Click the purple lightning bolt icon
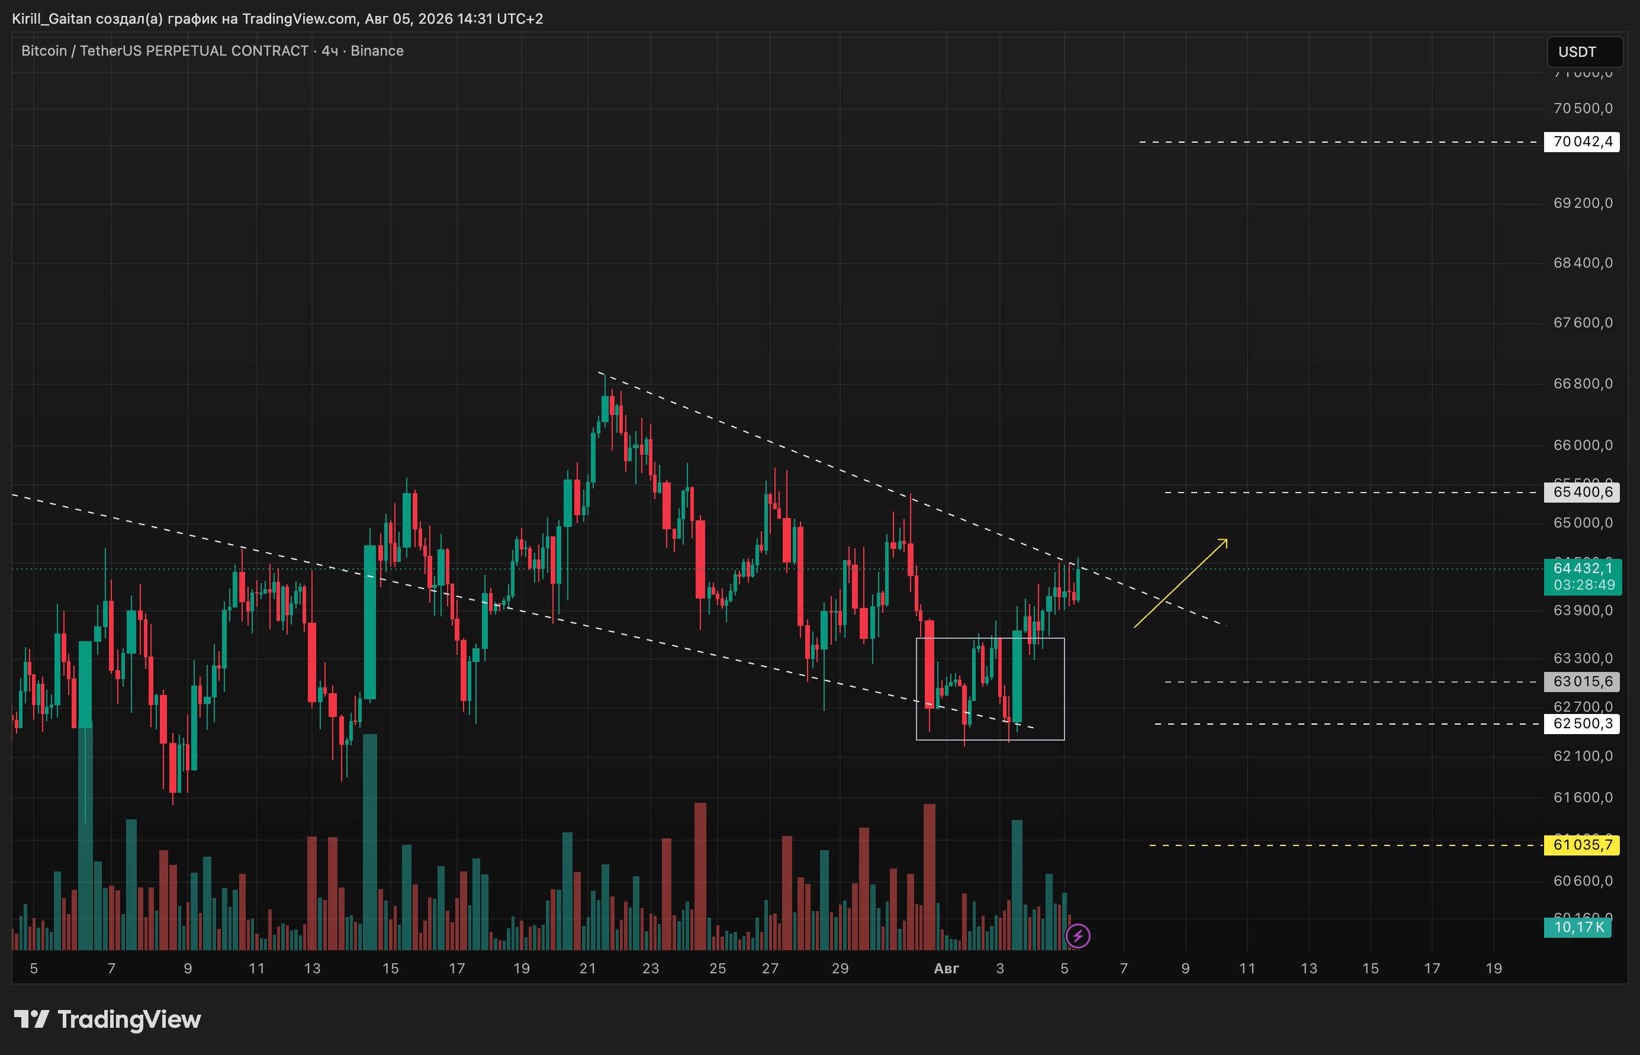The height and width of the screenshot is (1055, 1640). point(1078,935)
